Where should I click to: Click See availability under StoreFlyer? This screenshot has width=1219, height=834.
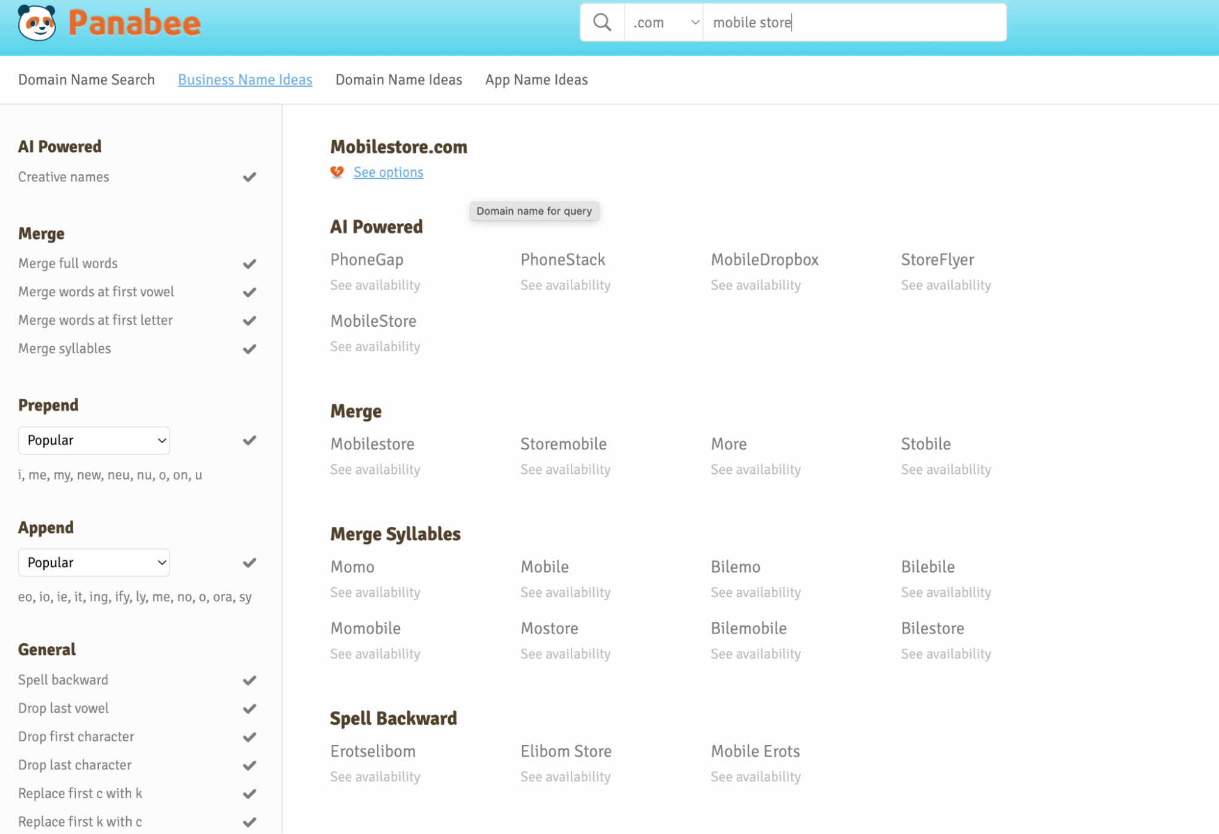coord(946,285)
